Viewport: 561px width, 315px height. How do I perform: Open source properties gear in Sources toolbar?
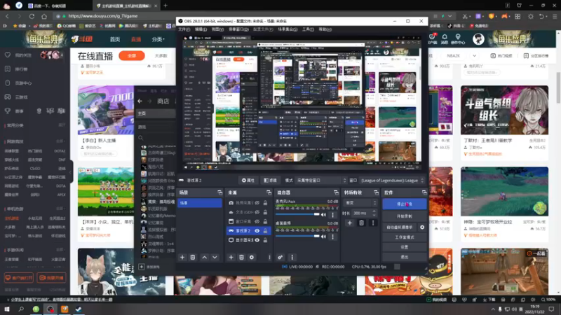pyautogui.click(x=252, y=257)
